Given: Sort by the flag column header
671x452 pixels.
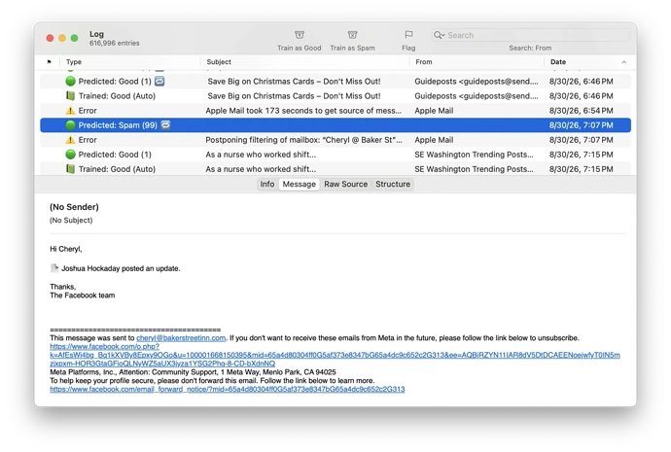Looking at the screenshot, I should (50, 62).
